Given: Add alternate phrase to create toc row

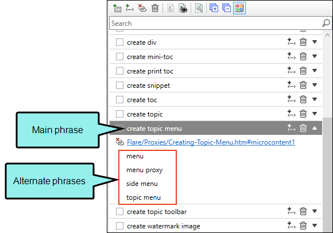Looking at the screenshot, I should tap(292, 99).
